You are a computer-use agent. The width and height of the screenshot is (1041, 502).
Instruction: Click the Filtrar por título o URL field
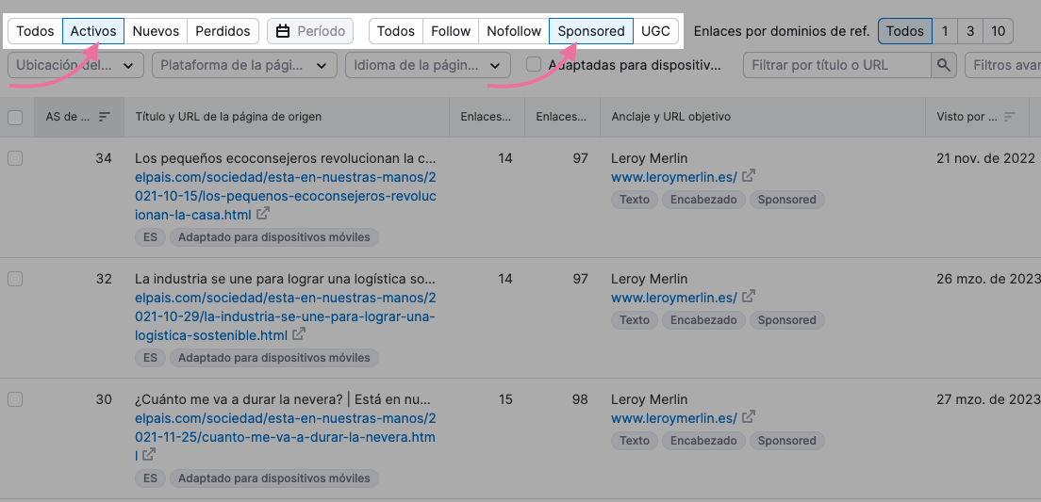click(x=835, y=65)
